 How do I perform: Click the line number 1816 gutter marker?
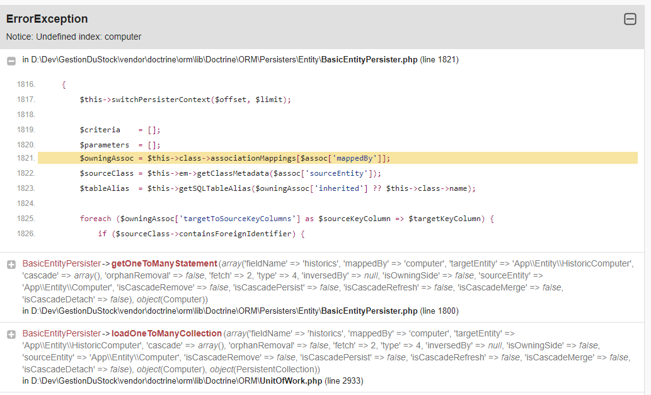[26, 84]
